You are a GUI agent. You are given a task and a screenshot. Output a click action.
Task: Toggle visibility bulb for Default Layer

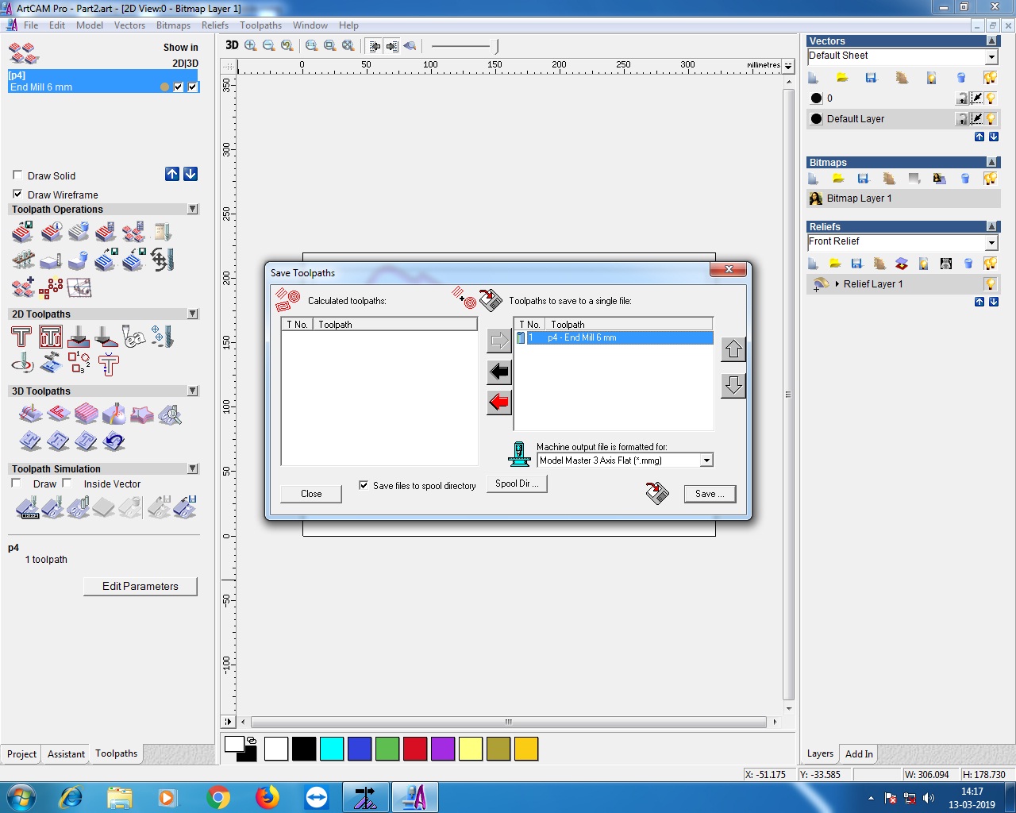(x=991, y=119)
